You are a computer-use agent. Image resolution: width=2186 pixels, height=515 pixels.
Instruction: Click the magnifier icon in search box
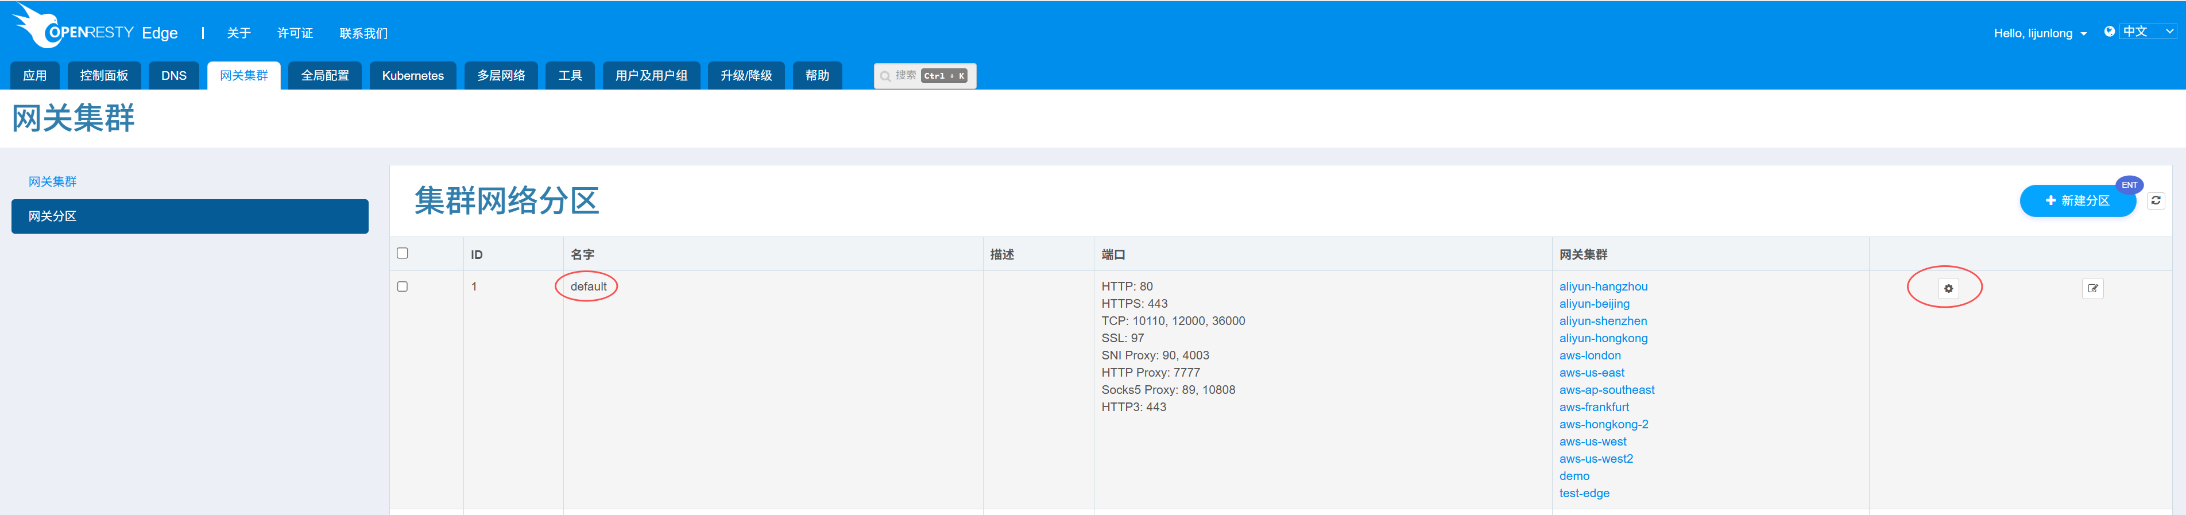click(885, 76)
